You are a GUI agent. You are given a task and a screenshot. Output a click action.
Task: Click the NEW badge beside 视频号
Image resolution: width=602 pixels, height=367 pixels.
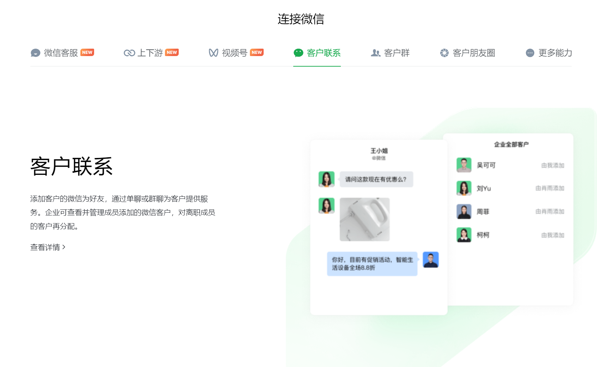(257, 52)
